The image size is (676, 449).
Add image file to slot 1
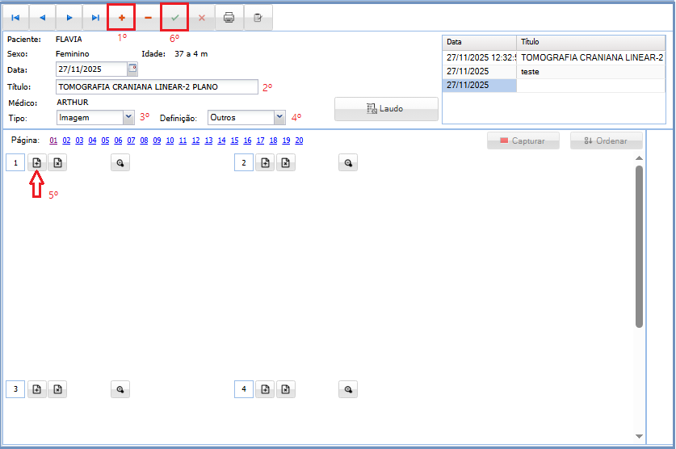[x=37, y=163]
